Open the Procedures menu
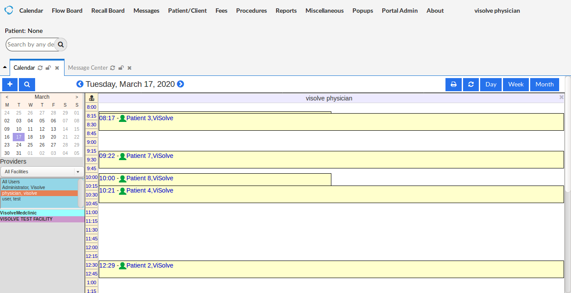 (x=251, y=11)
